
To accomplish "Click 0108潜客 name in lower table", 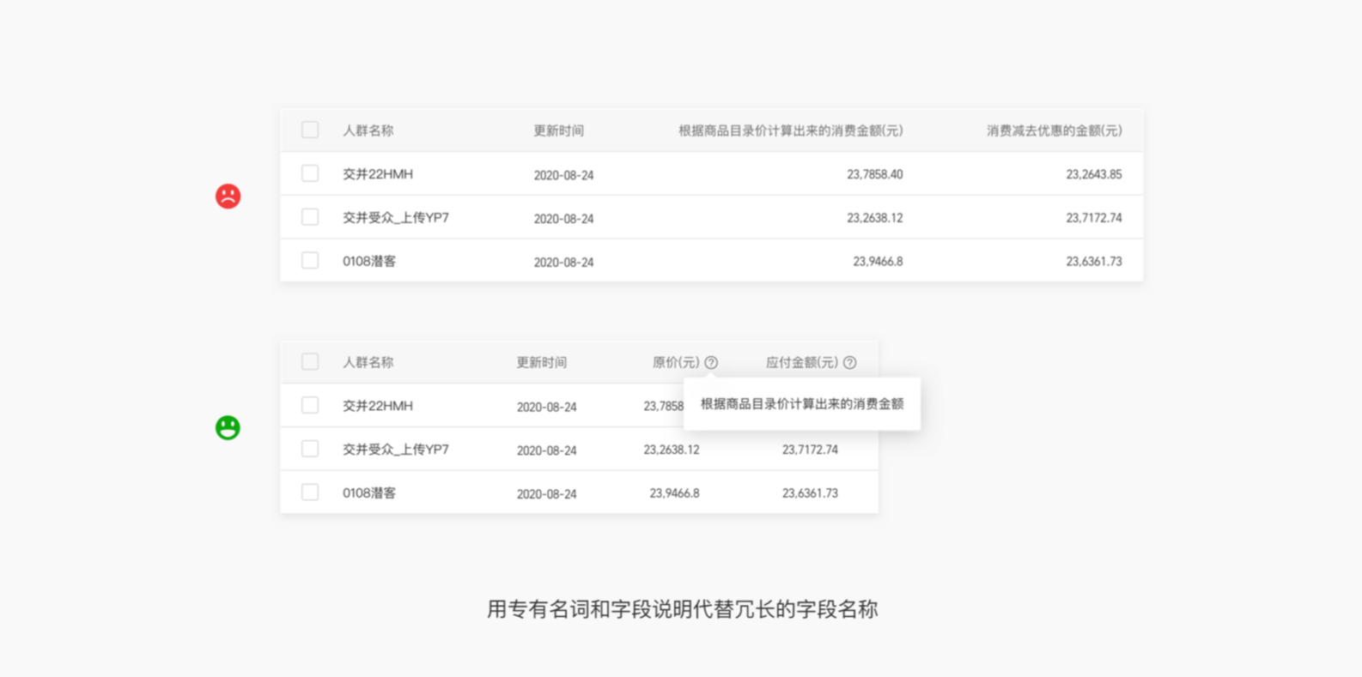I will tap(369, 493).
